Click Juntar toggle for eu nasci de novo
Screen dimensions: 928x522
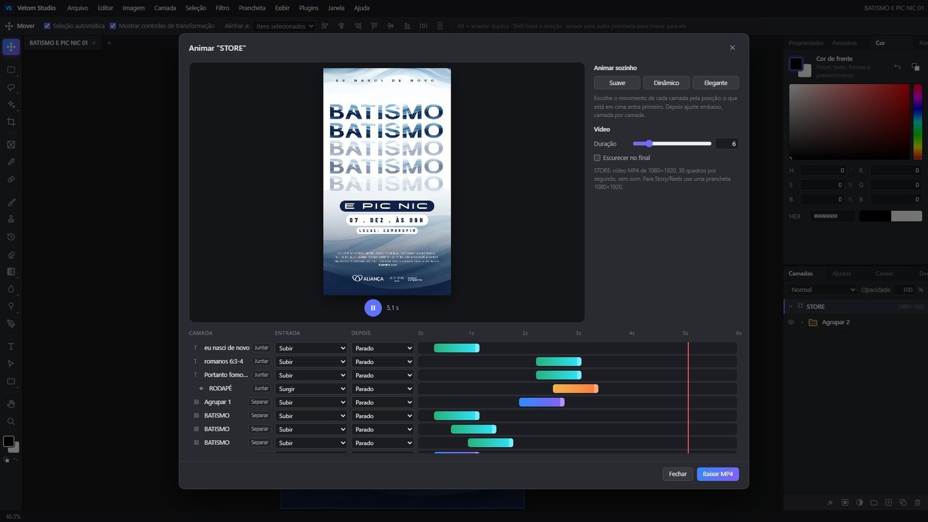(x=262, y=348)
